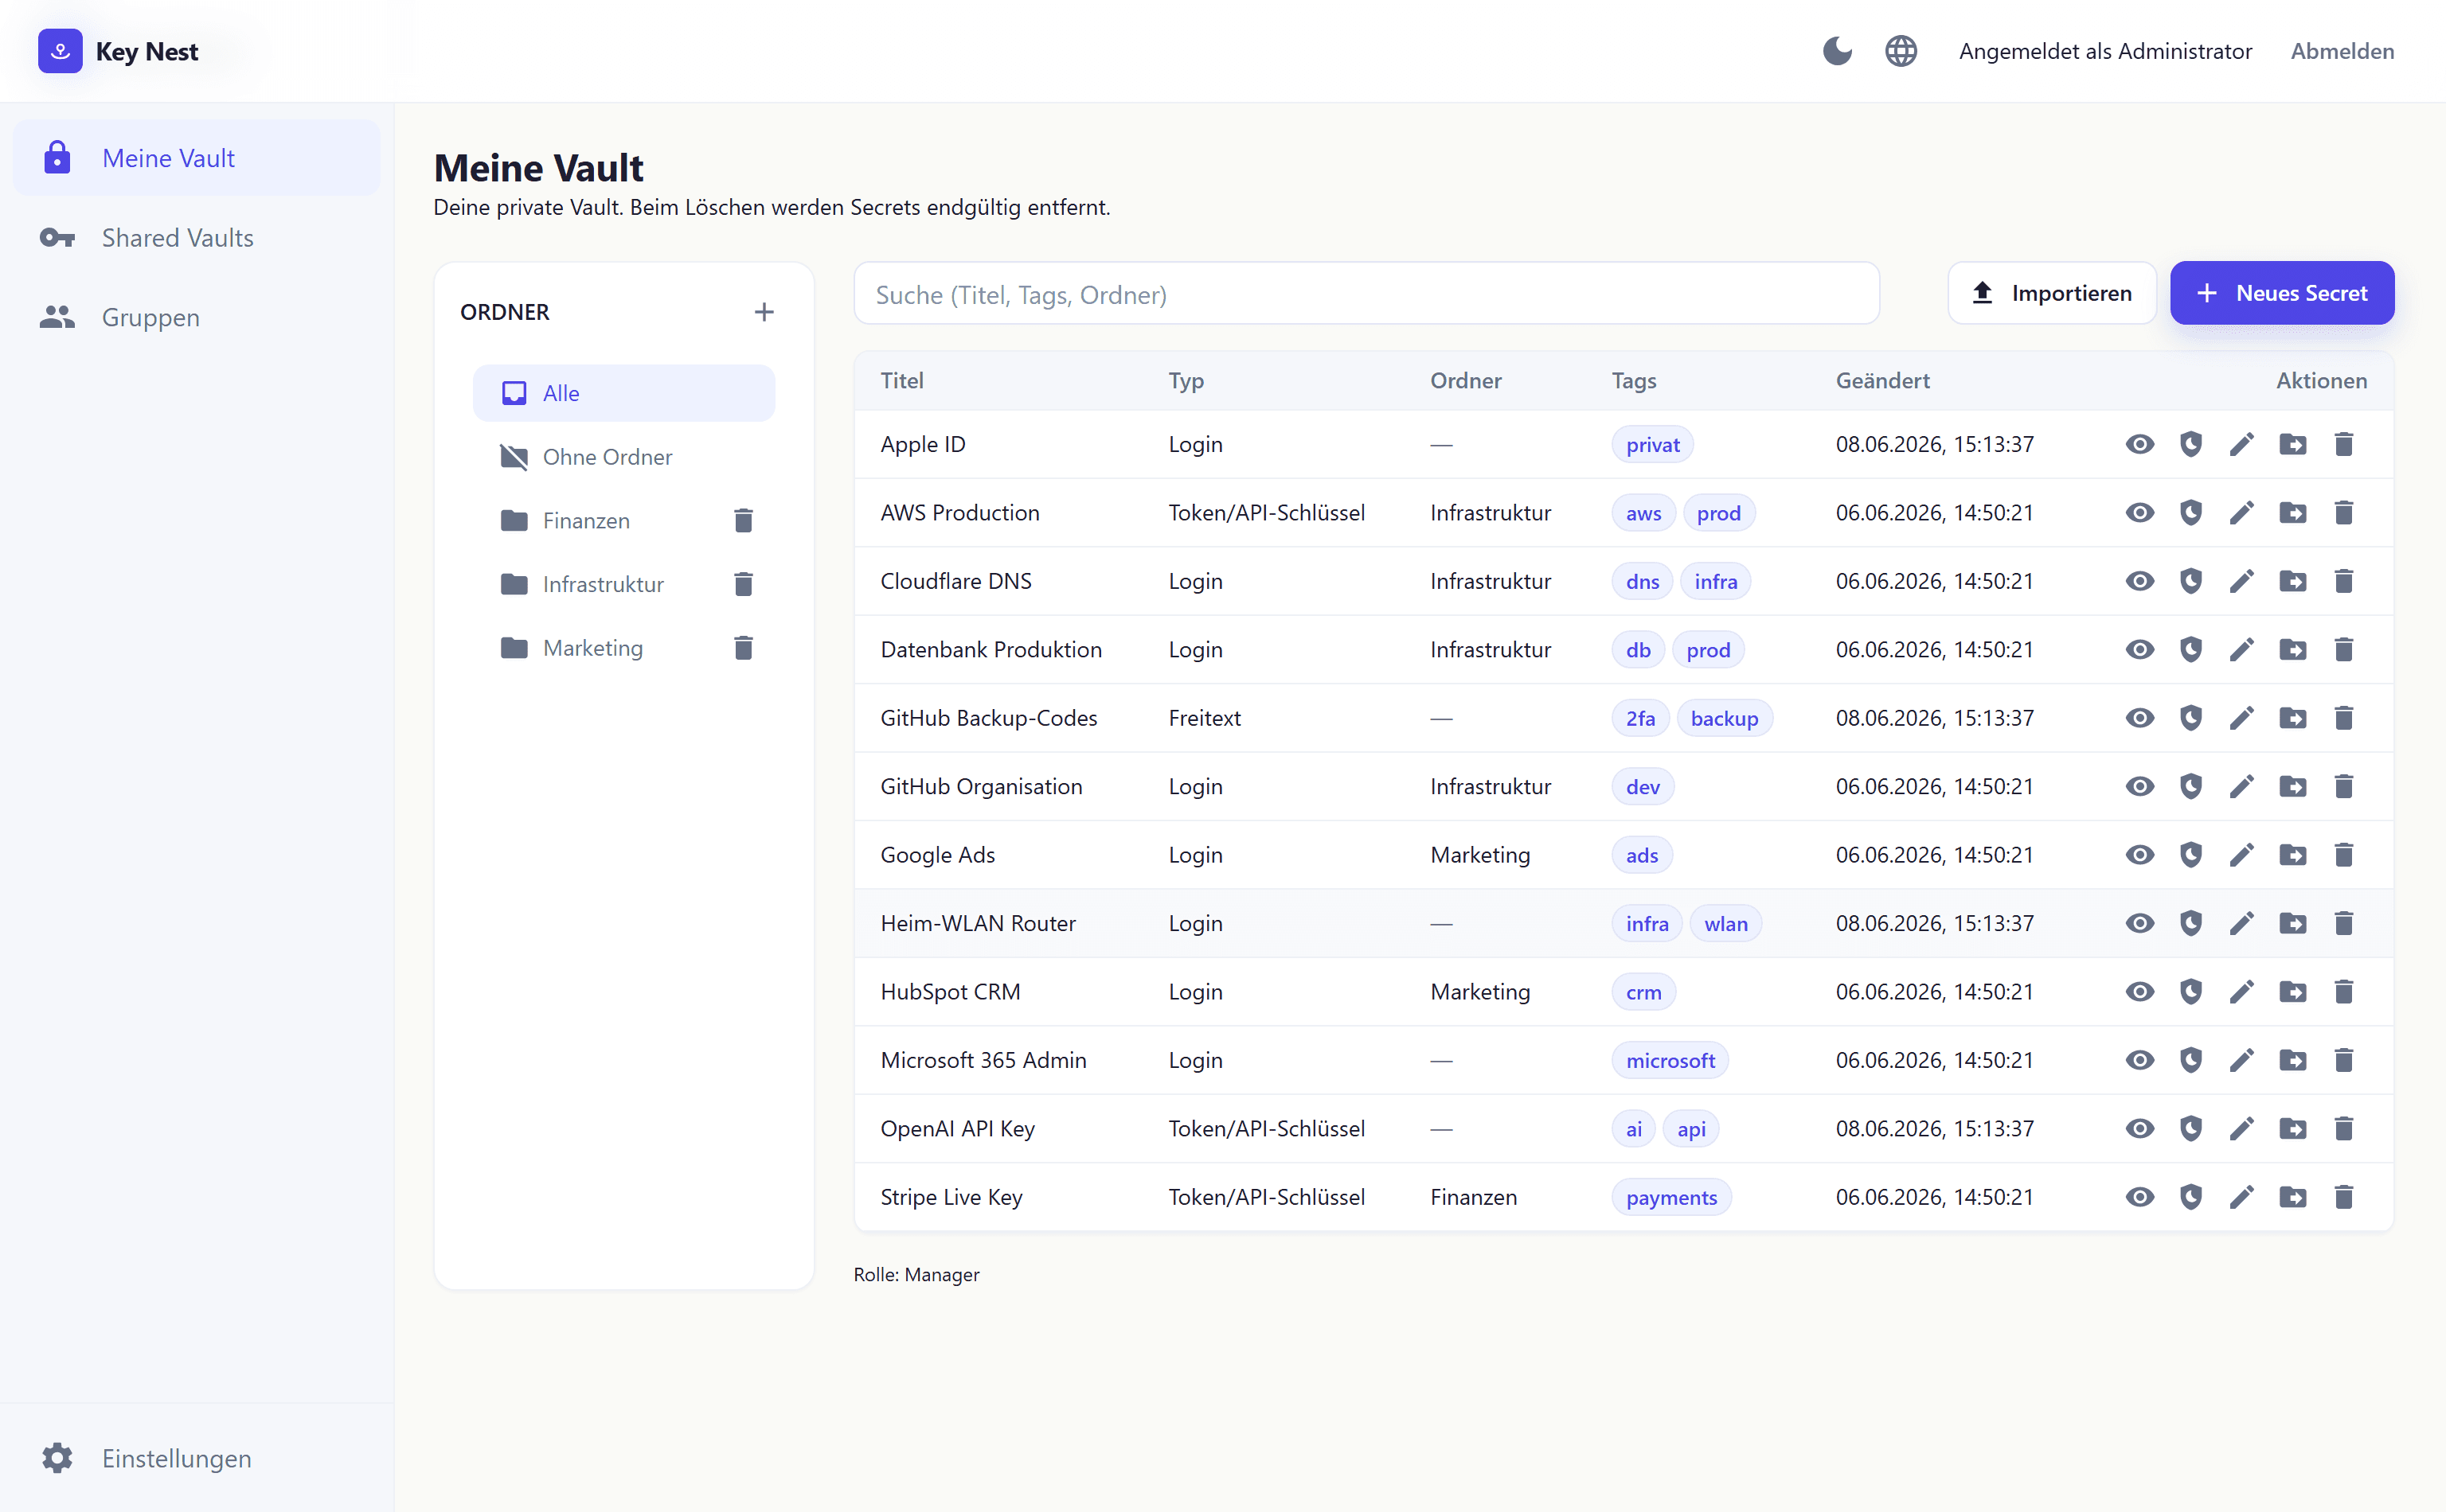Delete the Marketing folder
Image resolution: width=2446 pixels, height=1512 pixels.
coord(744,648)
